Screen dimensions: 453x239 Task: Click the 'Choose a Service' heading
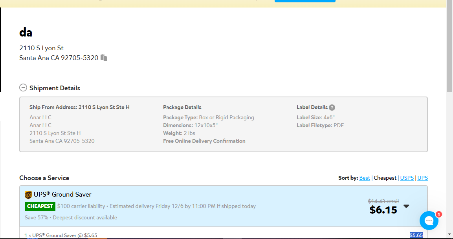click(x=44, y=178)
